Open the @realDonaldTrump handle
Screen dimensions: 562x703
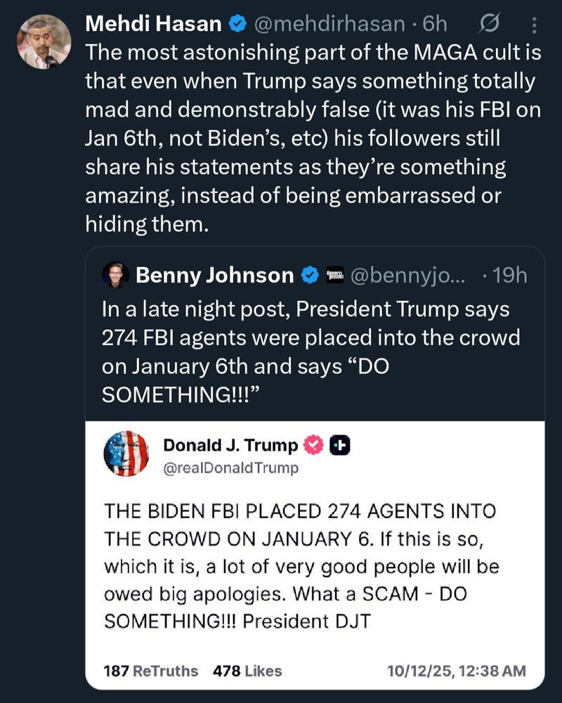[231, 467]
